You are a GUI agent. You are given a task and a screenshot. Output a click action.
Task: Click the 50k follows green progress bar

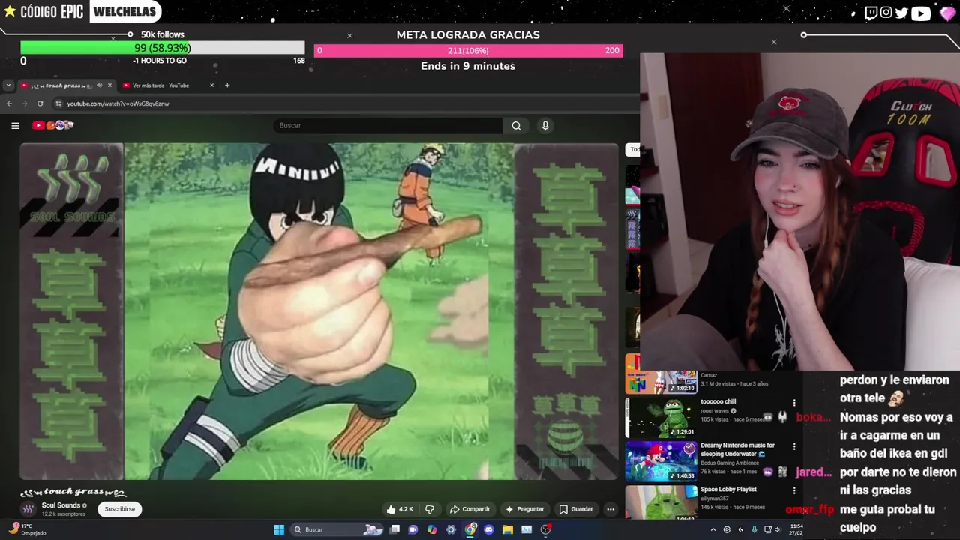tap(163, 48)
